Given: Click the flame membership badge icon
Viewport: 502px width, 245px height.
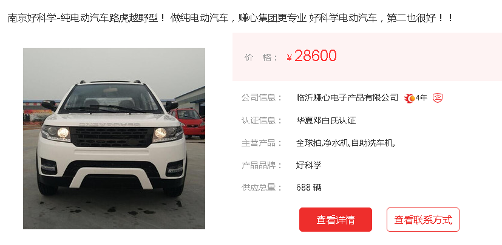Looking at the screenshot, I should pyautogui.click(x=410, y=98).
